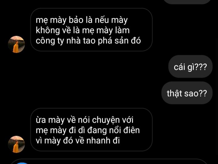Select the message starting 'mẹ mày bảo là'
The width and height of the screenshot is (218, 164).
tap(91, 30)
